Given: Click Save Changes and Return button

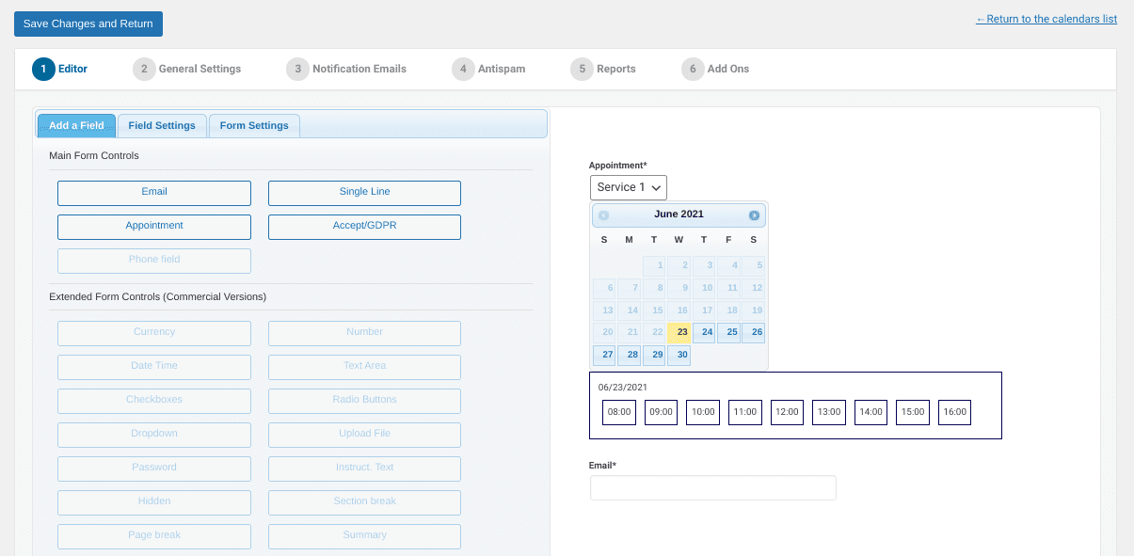Looking at the screenshot, I should tap(88, 24).
